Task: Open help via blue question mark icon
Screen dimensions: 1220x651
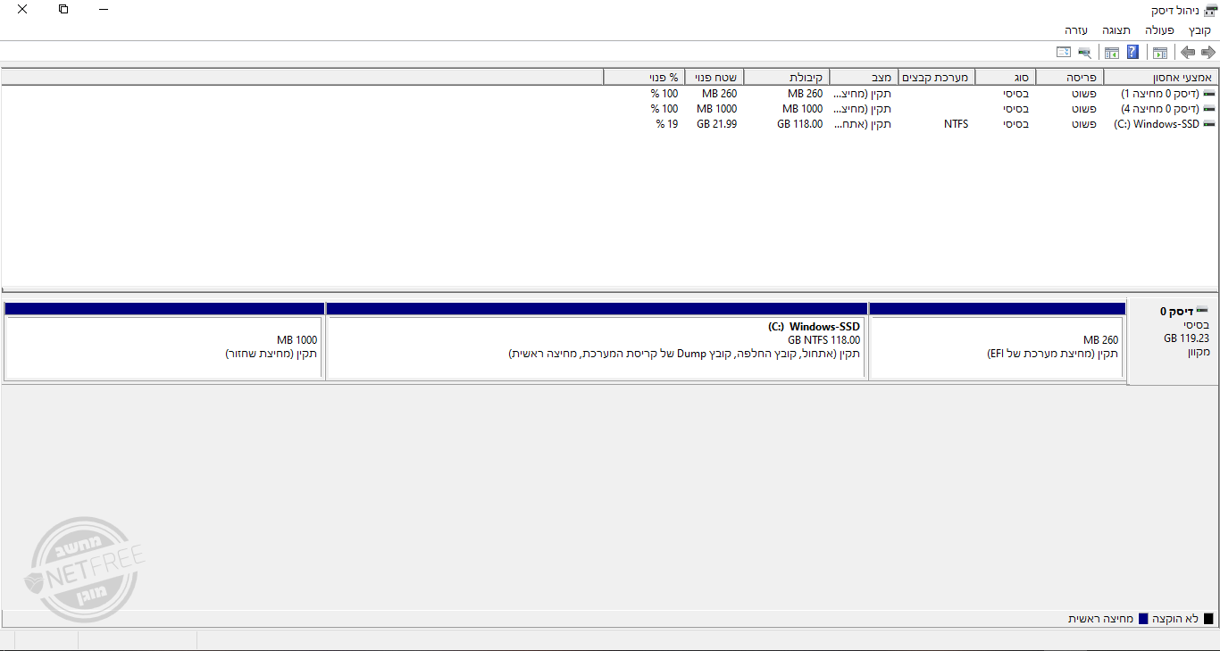Action: tap(1132, 53)
